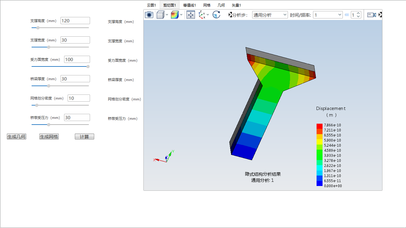The image size is (406, 228).
Task: Click the 桥墩受压力（mm）label in the middle column
Action: tap(123, 119)
